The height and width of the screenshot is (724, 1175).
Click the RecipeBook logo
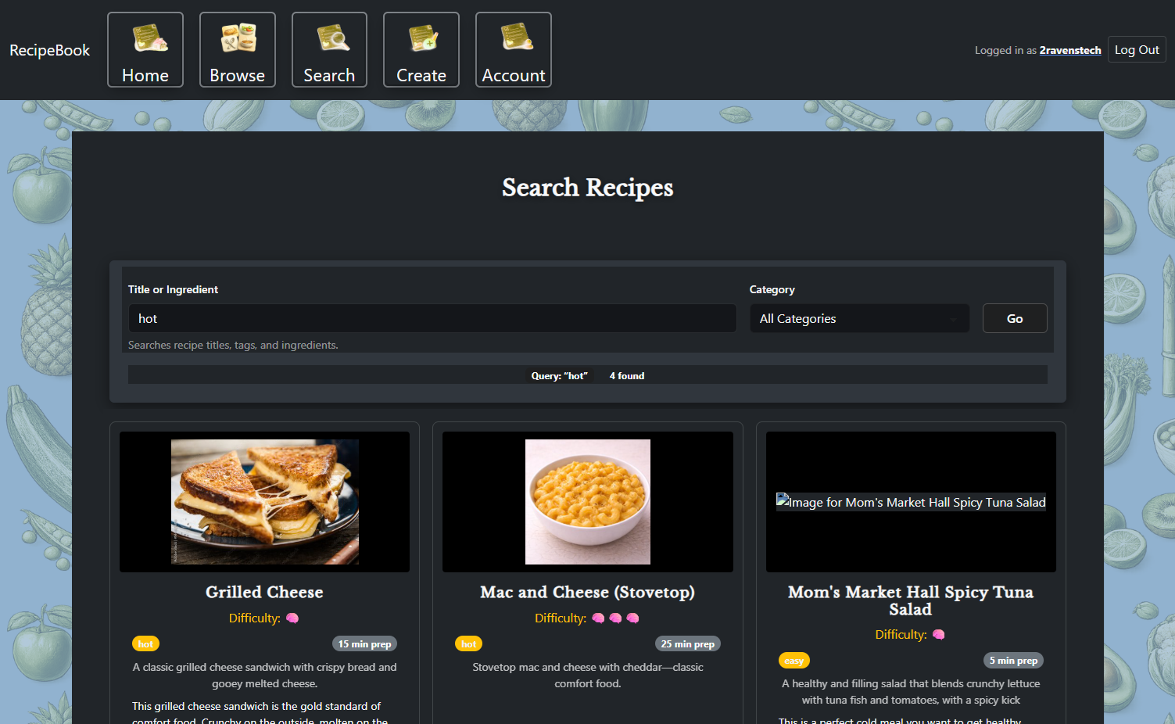[x=49, y=49]
